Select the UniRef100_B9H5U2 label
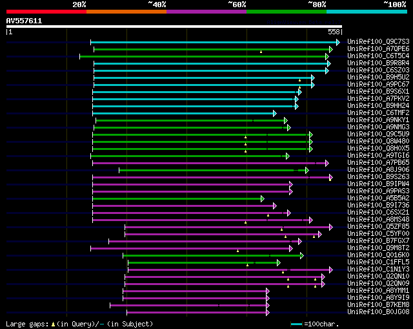Viewport: 413px width, 329px height. tap(378, 78)
